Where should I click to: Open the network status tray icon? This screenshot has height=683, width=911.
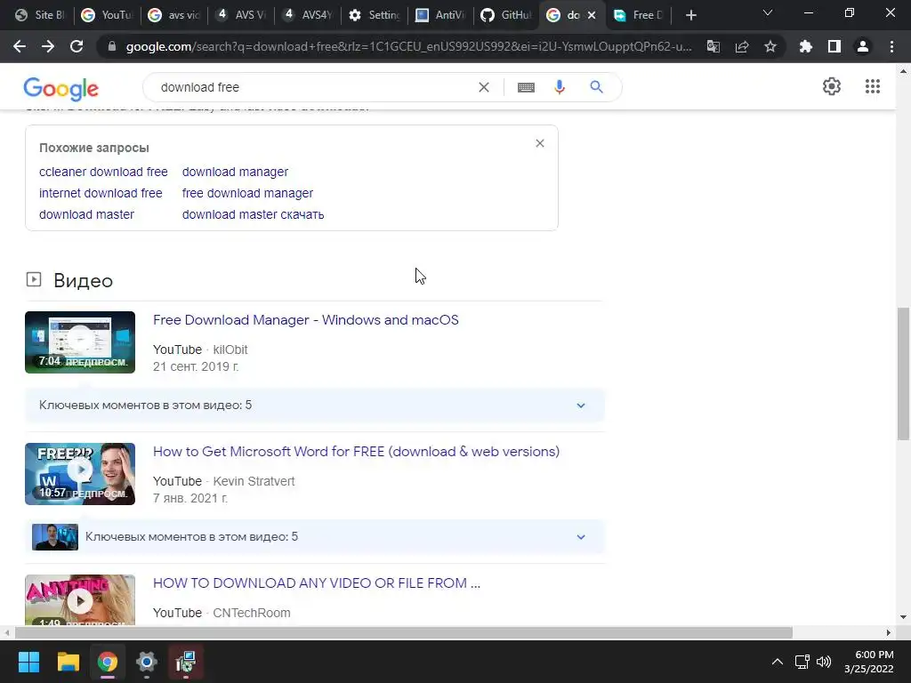tap(802, 662)
